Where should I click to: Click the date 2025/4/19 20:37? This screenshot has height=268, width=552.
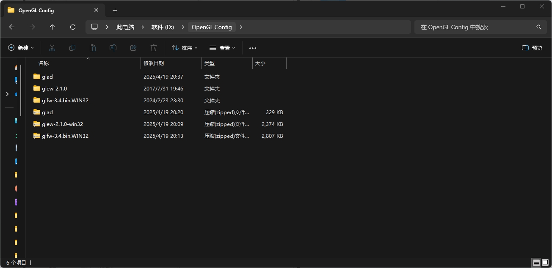tap(163, 77)
